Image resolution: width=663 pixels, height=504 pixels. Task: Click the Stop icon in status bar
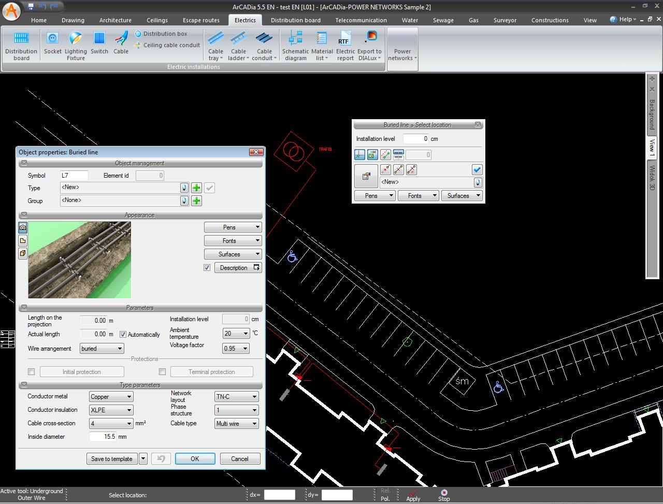[x=444, y=493]
